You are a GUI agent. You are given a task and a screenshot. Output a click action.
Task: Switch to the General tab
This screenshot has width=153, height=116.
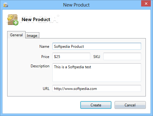(x=16, y=35)
